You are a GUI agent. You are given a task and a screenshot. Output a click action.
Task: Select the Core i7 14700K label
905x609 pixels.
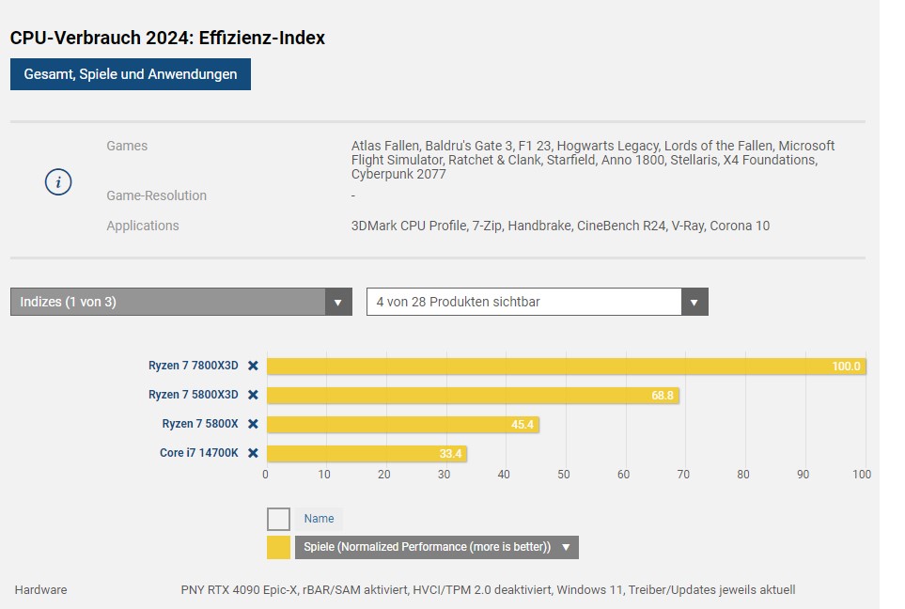pos(199,453)
